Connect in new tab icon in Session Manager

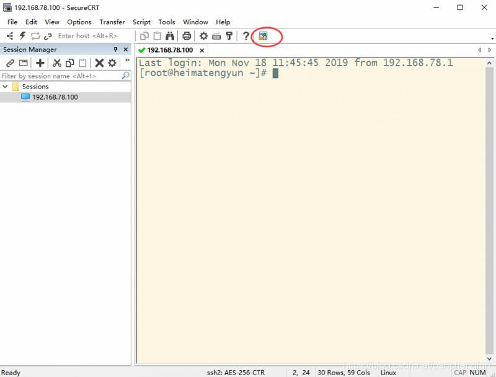tap(23, 63)
